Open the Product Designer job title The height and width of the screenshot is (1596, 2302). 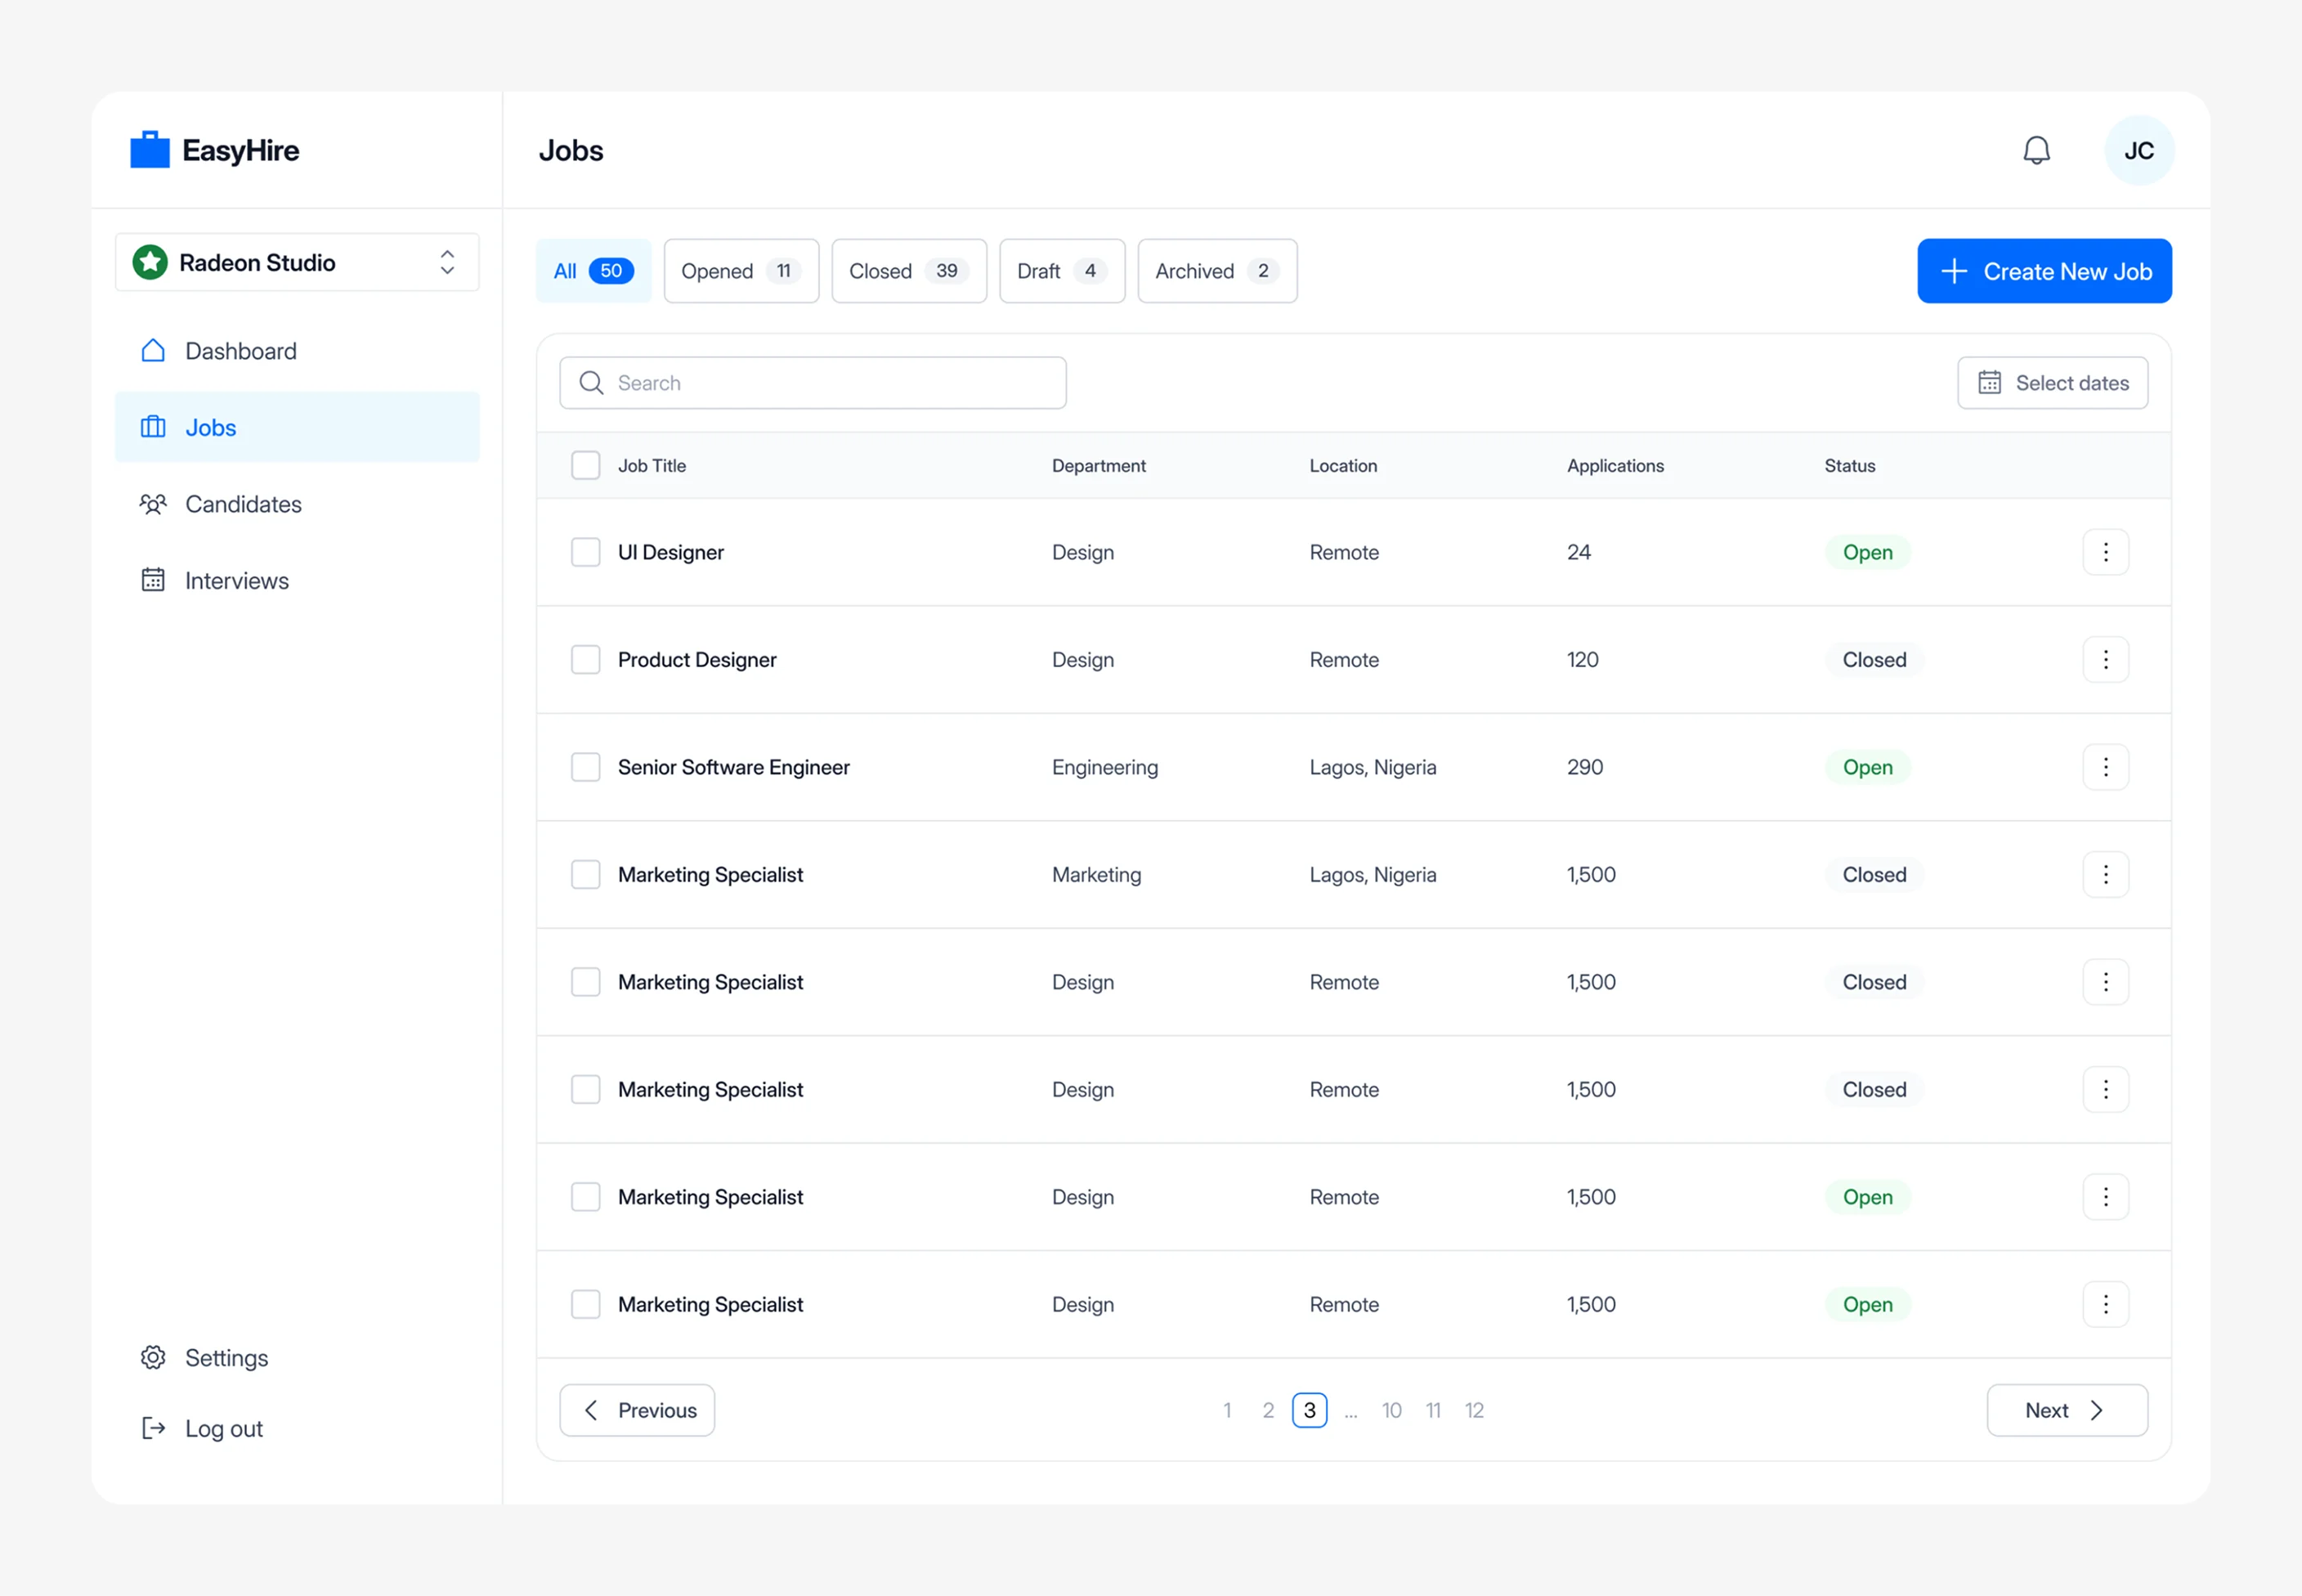696,660
